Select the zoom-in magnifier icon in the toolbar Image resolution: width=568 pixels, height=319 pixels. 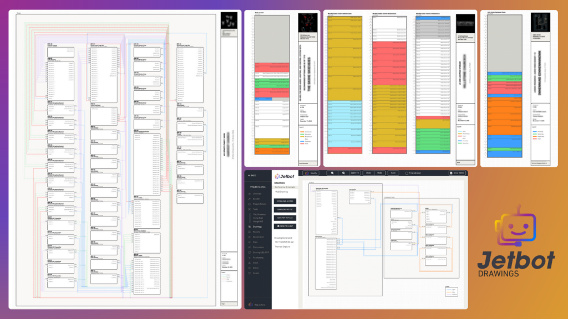pyautogui.click(x=333, y=173)
